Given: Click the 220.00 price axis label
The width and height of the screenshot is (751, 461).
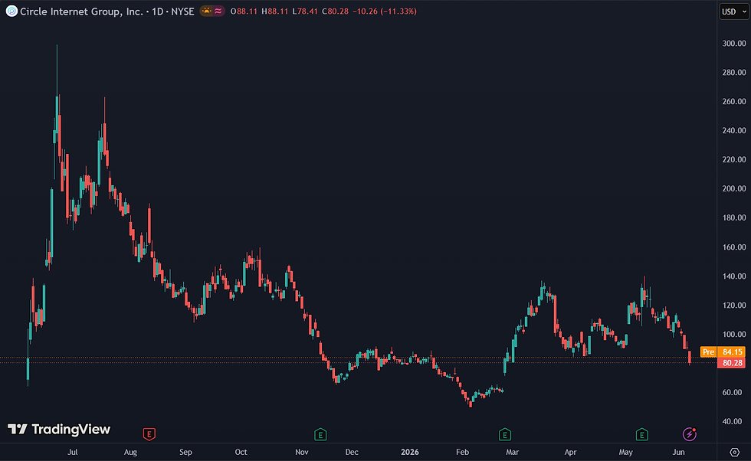Looking at the screenshot, I should [x=734, y=159].
